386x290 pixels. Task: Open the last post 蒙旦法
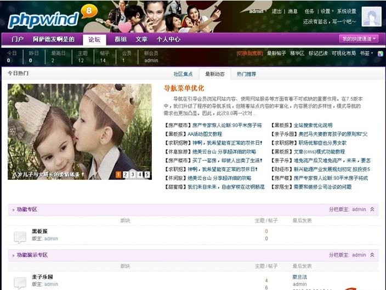point(299,277)
